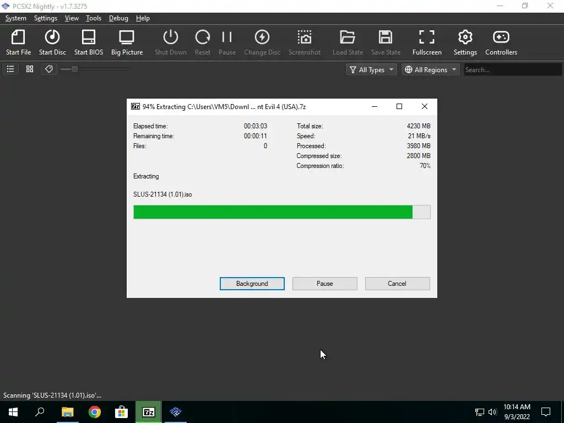
Task: Adjust the cover size slider
Action: click(94, 69)
